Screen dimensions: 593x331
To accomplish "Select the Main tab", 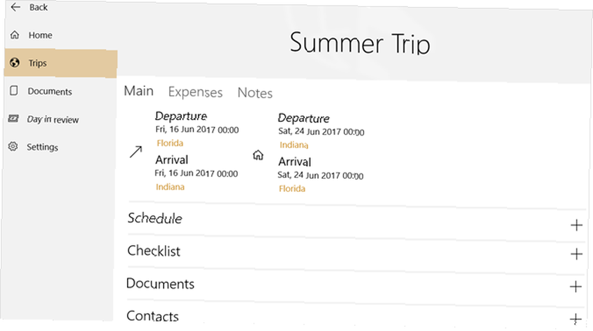I will pyautogui.click(x=139, y=91).
